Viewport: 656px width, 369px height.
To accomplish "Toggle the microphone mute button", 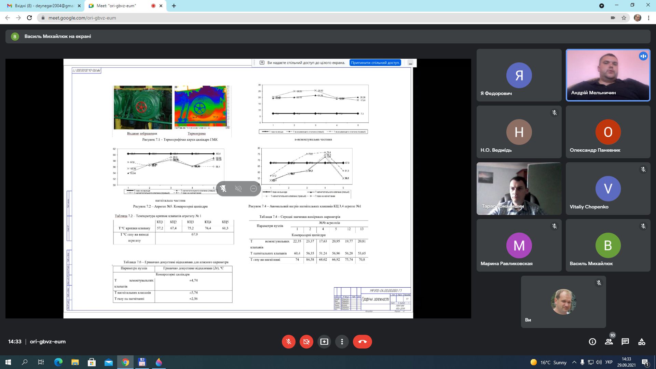I will [x=288, y=342].
